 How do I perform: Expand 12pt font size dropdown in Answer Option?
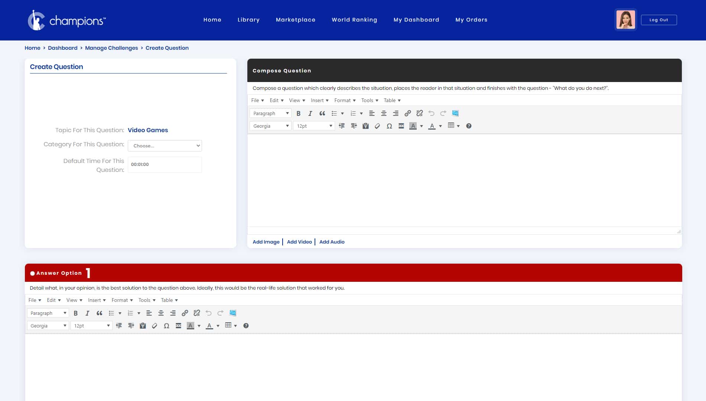point(91,326)
